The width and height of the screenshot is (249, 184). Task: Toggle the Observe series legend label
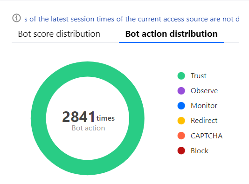(x=204, y=91)
